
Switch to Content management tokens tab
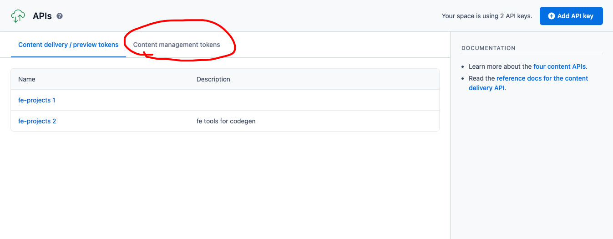(177, 45)
